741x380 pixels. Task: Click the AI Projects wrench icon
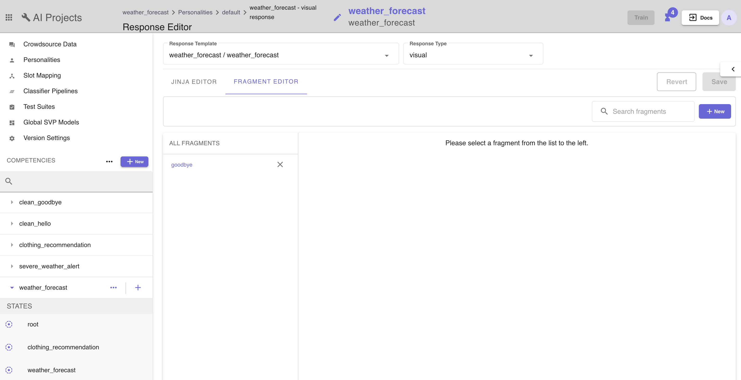26,17
